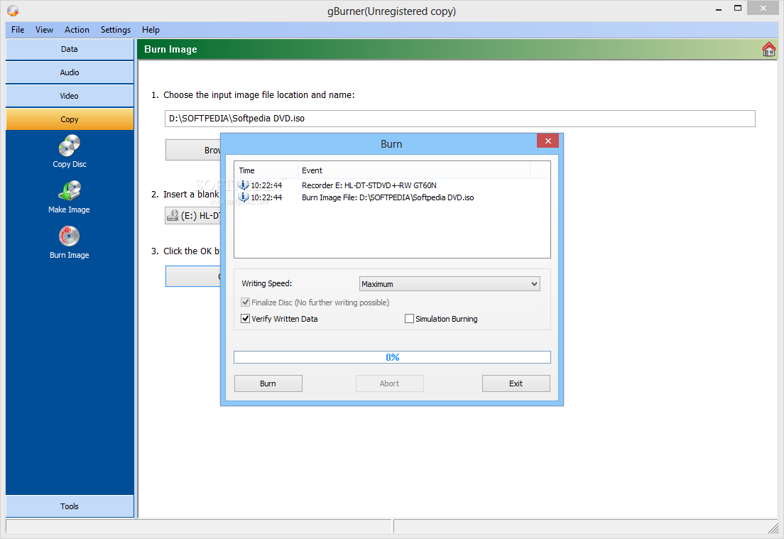This screenshot has height=539, width=784.
Task: Switch to the Video sidebar section
Action: (70, 95)
